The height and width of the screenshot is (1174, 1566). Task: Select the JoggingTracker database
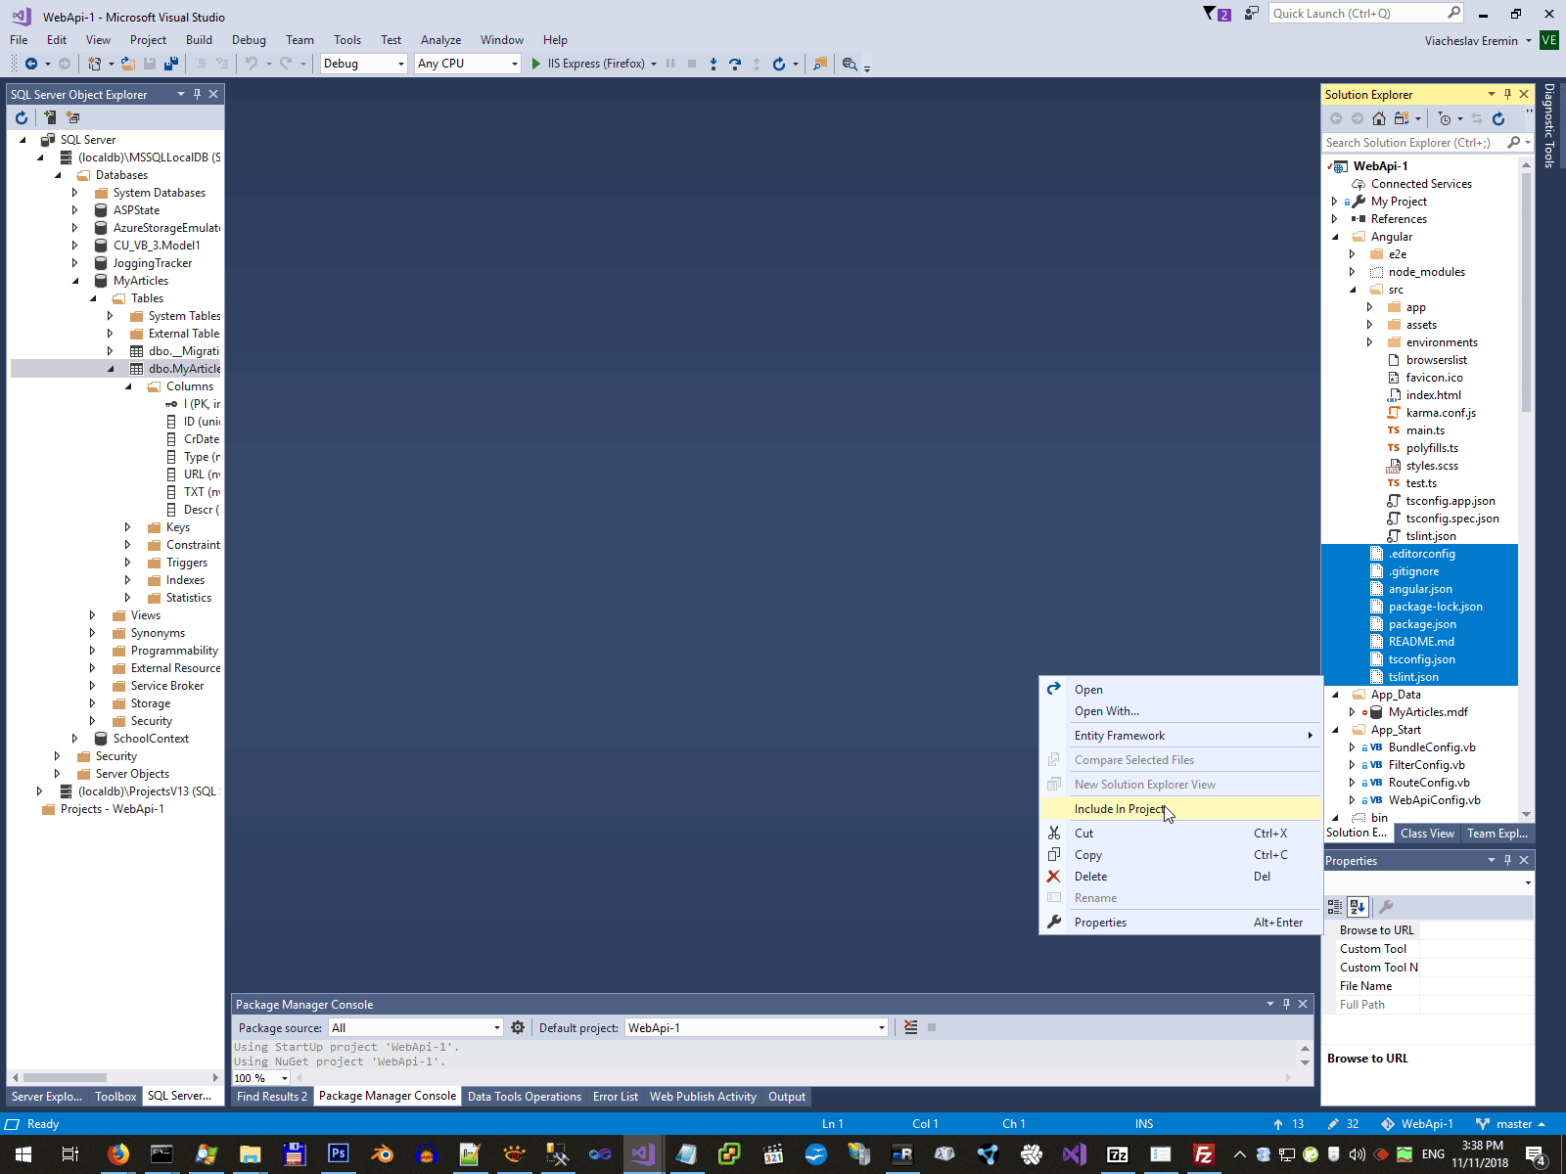point(152,263)
